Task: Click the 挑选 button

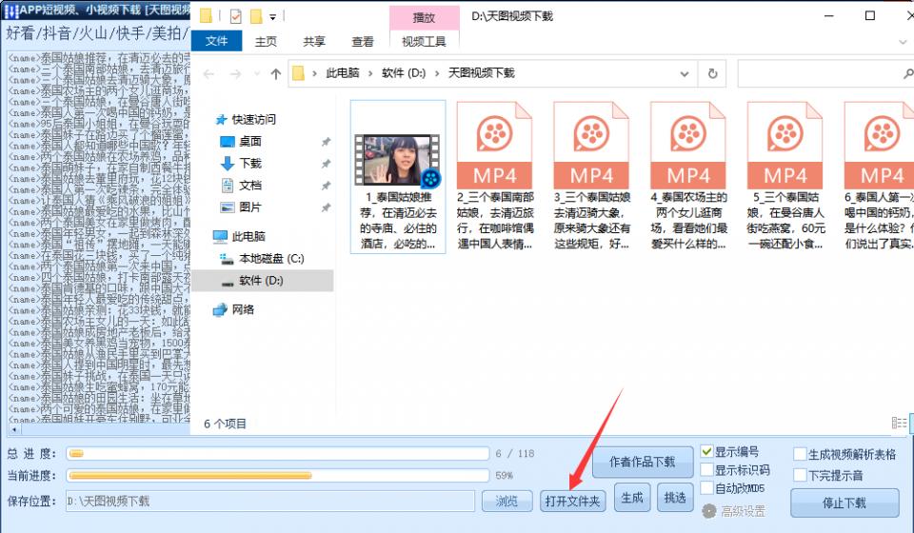Action: point(674,498)
